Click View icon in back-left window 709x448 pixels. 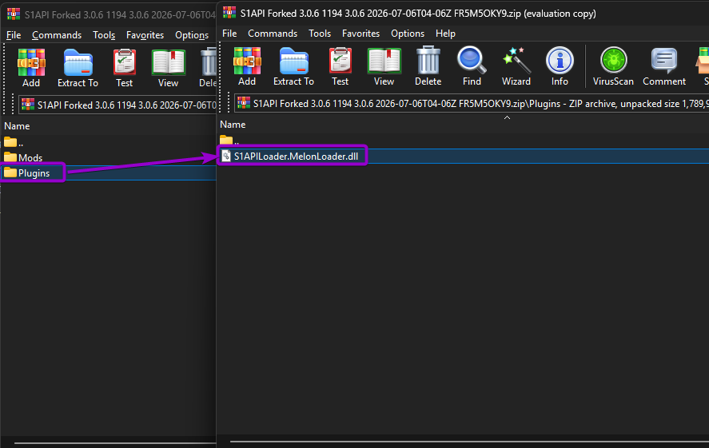(x=168, y=68)
